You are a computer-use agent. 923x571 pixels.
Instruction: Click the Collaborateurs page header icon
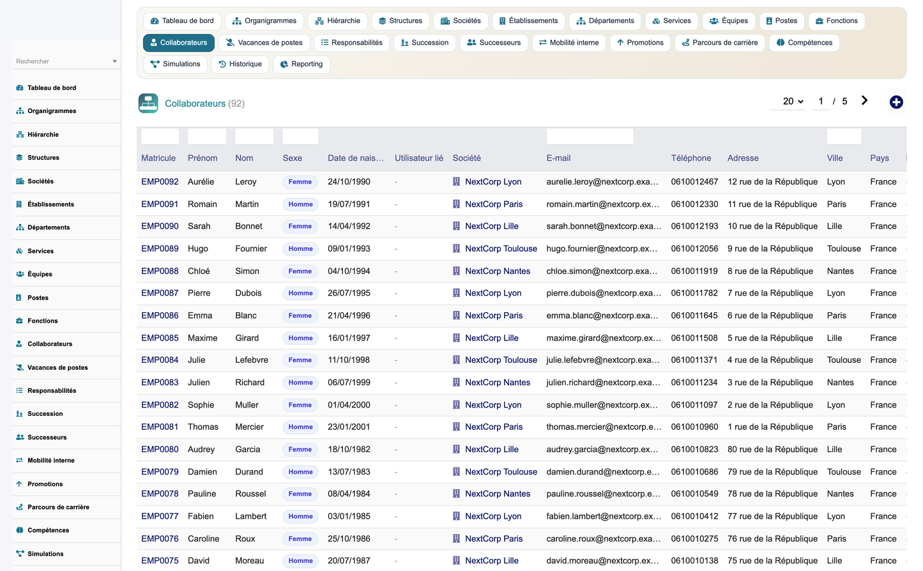pyautogui.click(x=148, y=103)
